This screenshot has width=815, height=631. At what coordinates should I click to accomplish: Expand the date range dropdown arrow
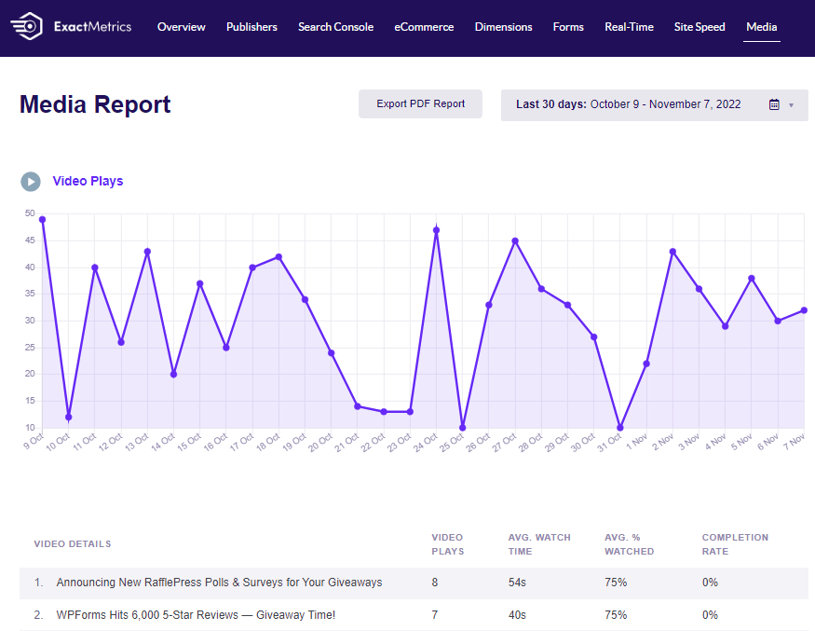(x=791, y=105)
